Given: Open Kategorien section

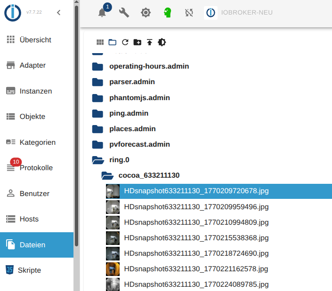Looking at the screenshot, I should [37, 142].
